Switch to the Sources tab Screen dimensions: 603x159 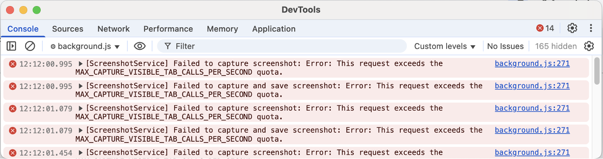(x=68, y=29)
